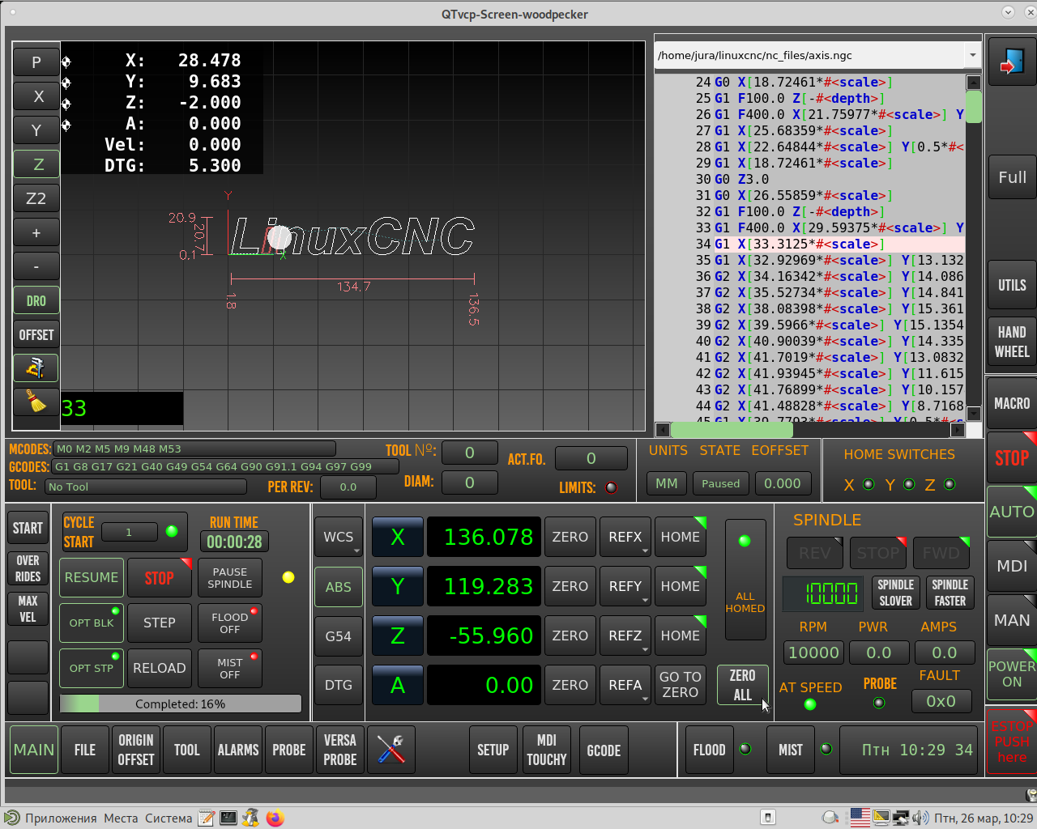Click the red STOP program button
The image size is (1037, 829).
click(160, 577)
